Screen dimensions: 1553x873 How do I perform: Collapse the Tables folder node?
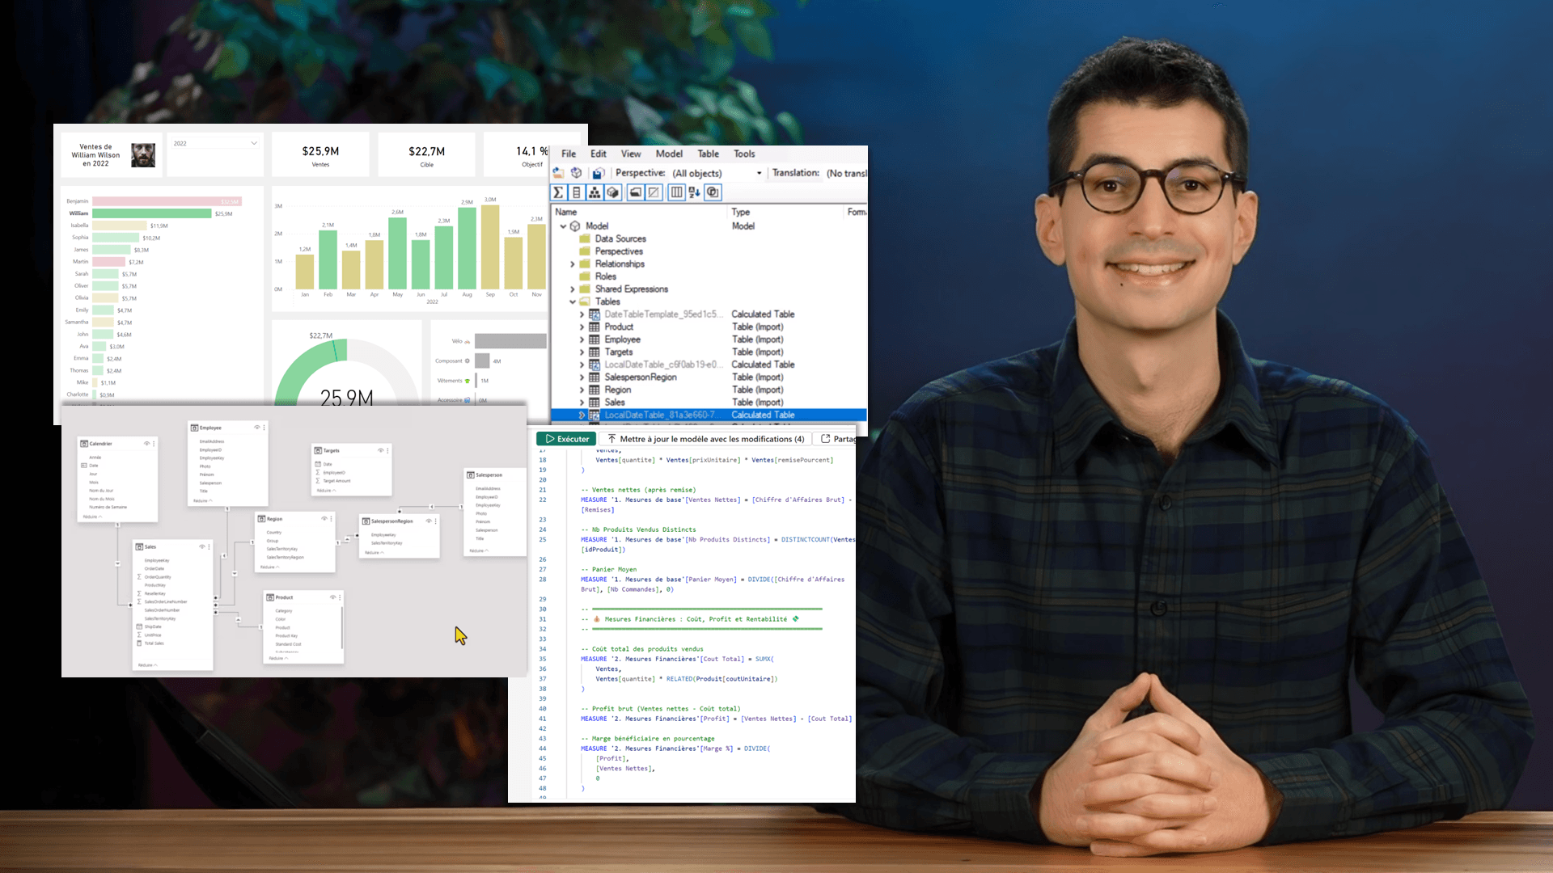[573, 302]
